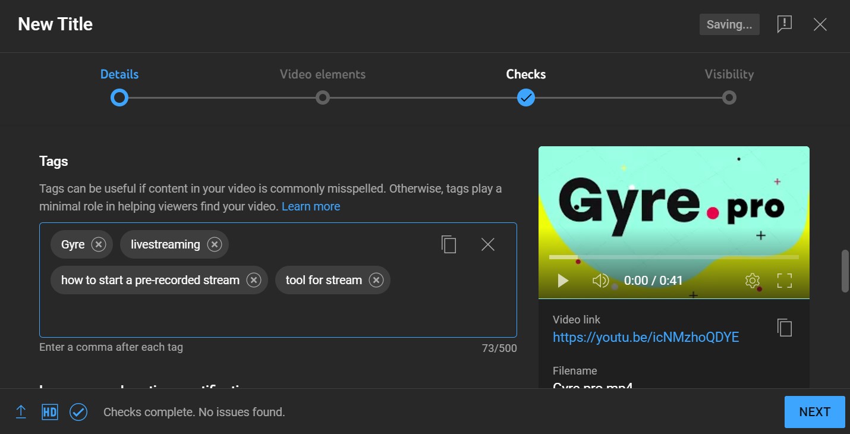Click the video preview progress bar

(674, 257)
